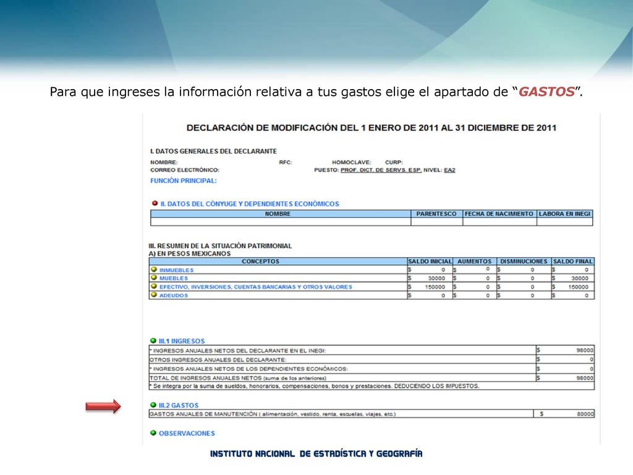Click the gastos anuales de manutención row
Screen dimensions: 633x475
click(x=372, y=414)
